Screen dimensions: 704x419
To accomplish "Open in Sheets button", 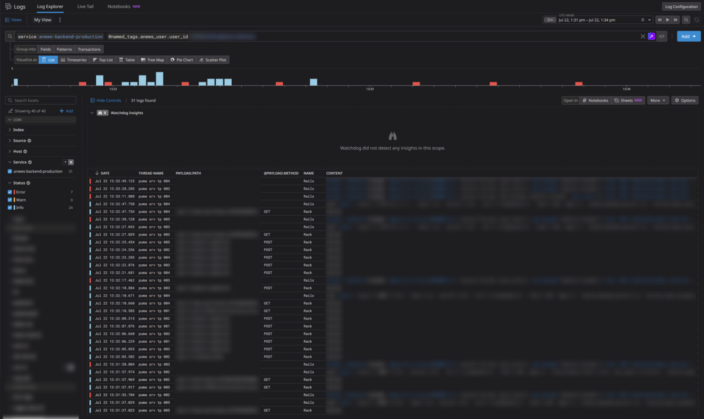I will coord(628,100).
